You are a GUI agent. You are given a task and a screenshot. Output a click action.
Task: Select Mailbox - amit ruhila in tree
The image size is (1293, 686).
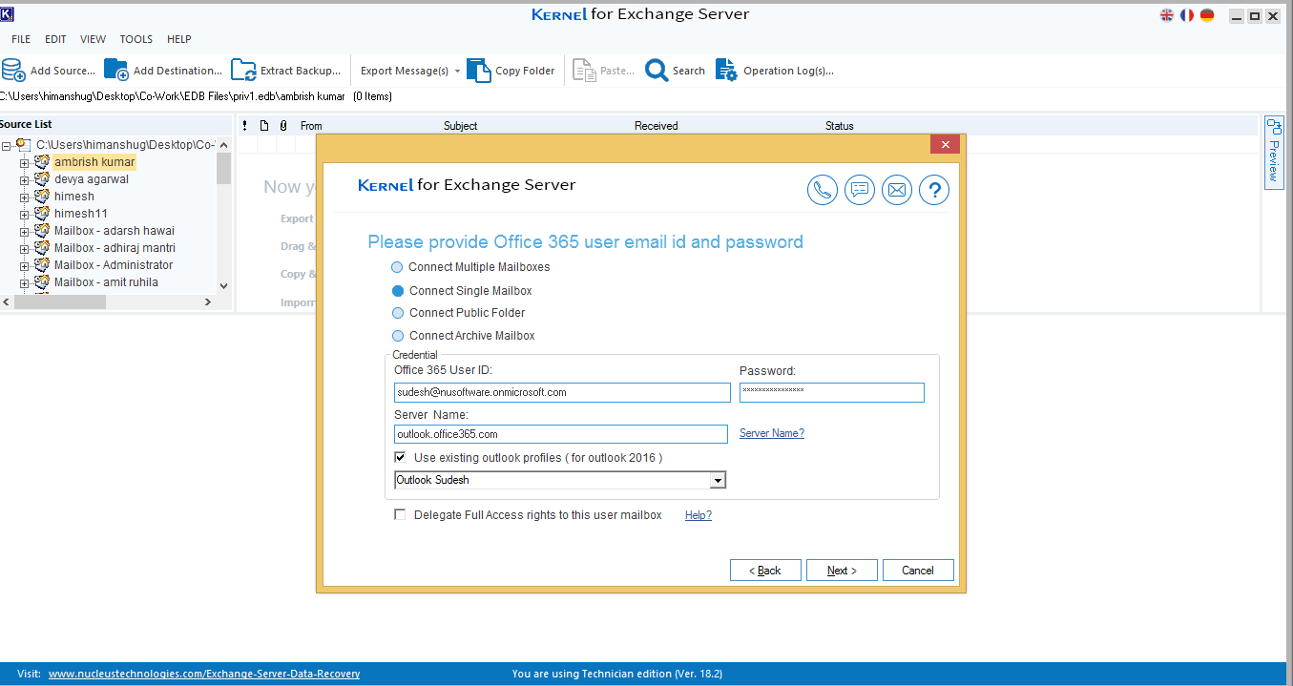[x=106, y=282]
